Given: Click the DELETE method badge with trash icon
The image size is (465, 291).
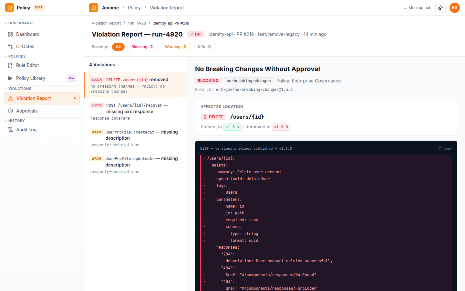Looking at the screenshot, I should click(x=213, y=117).
